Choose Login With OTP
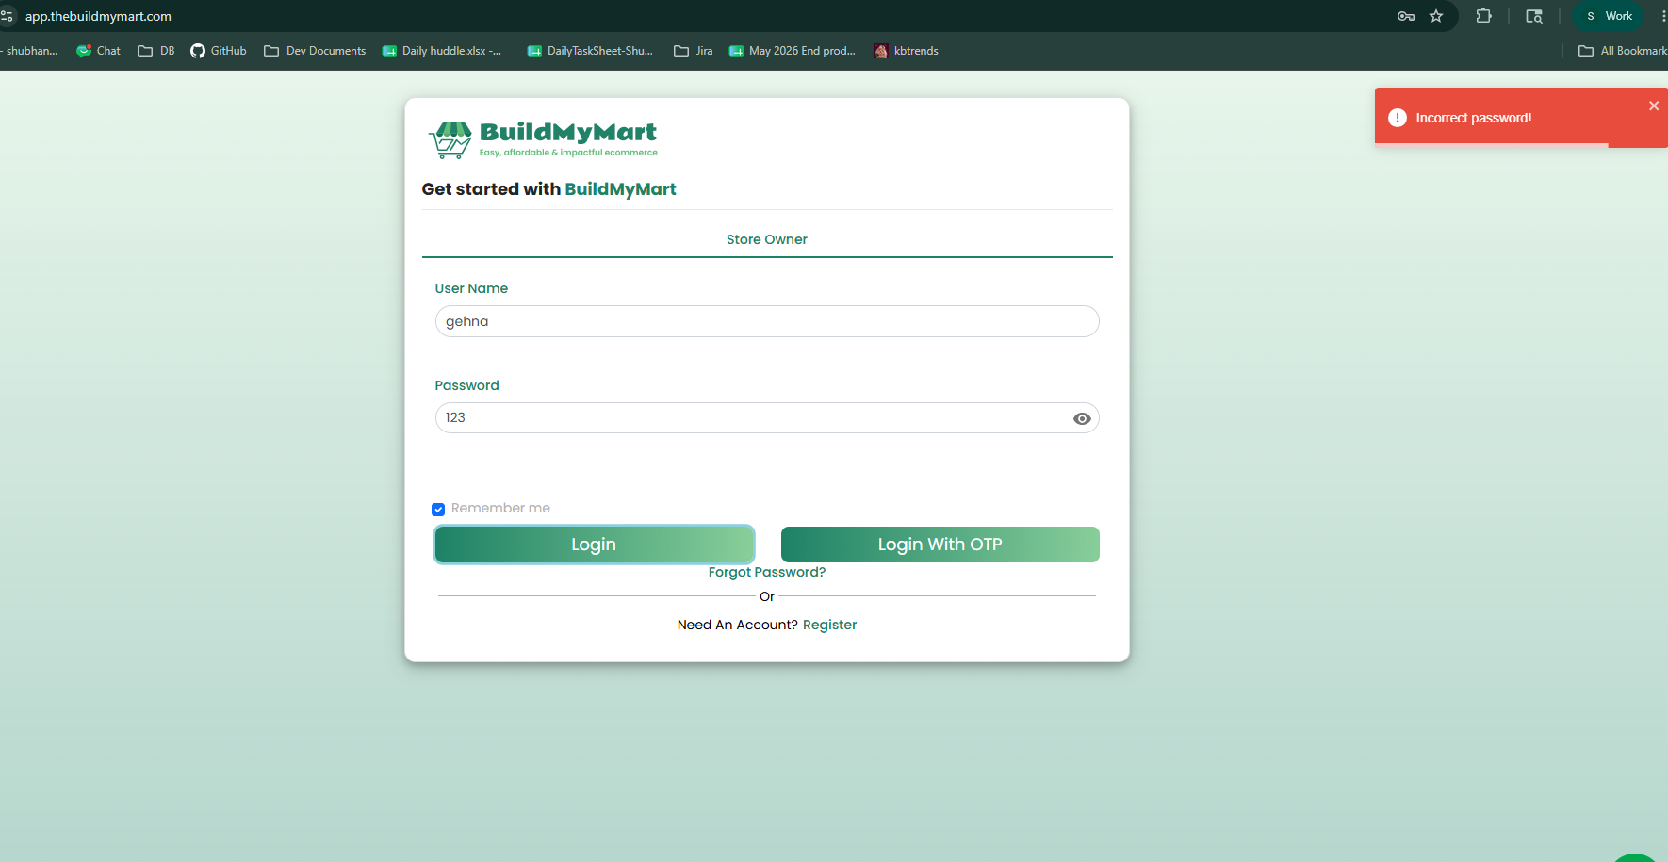1668x862 pixels. 940,545
